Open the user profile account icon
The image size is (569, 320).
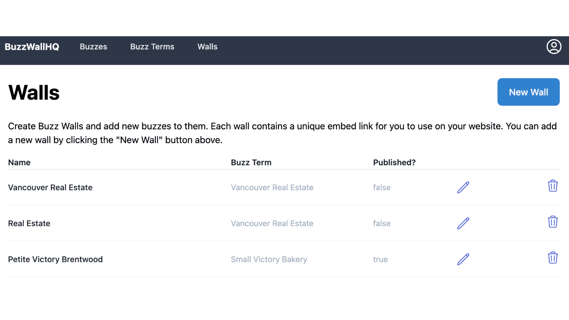pyautogui.click(x=554, y=47)
